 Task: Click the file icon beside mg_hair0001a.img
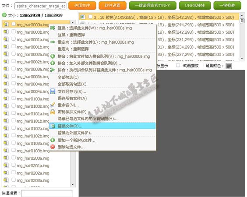[x=6, y=39]
